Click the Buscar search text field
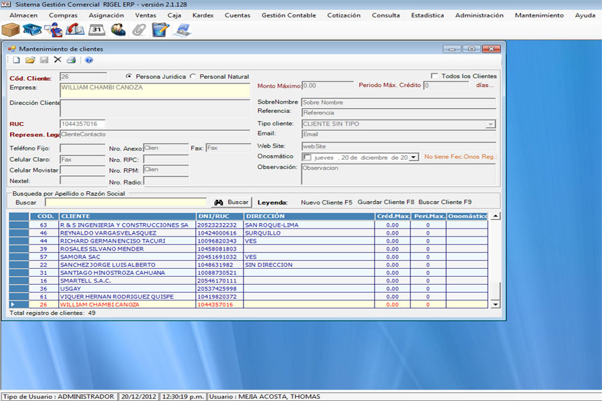602x401 pixels. click(126, 202)
